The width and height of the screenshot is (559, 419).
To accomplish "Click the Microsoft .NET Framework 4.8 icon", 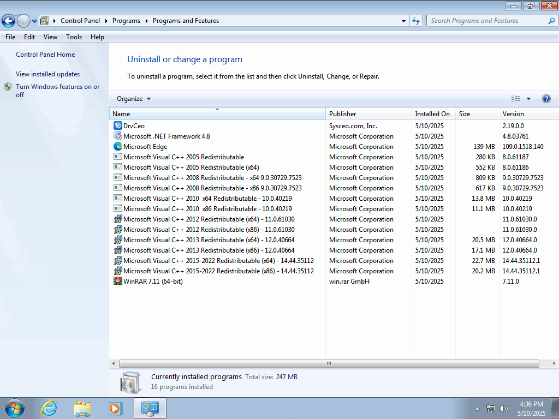I will pos(118,136).
